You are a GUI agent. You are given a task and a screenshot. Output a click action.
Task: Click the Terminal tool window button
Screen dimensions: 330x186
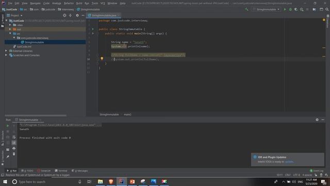[61, 171]
